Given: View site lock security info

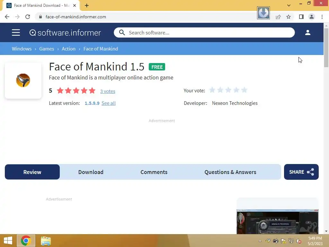Looking at the screenshot, I should click(40, 17).
